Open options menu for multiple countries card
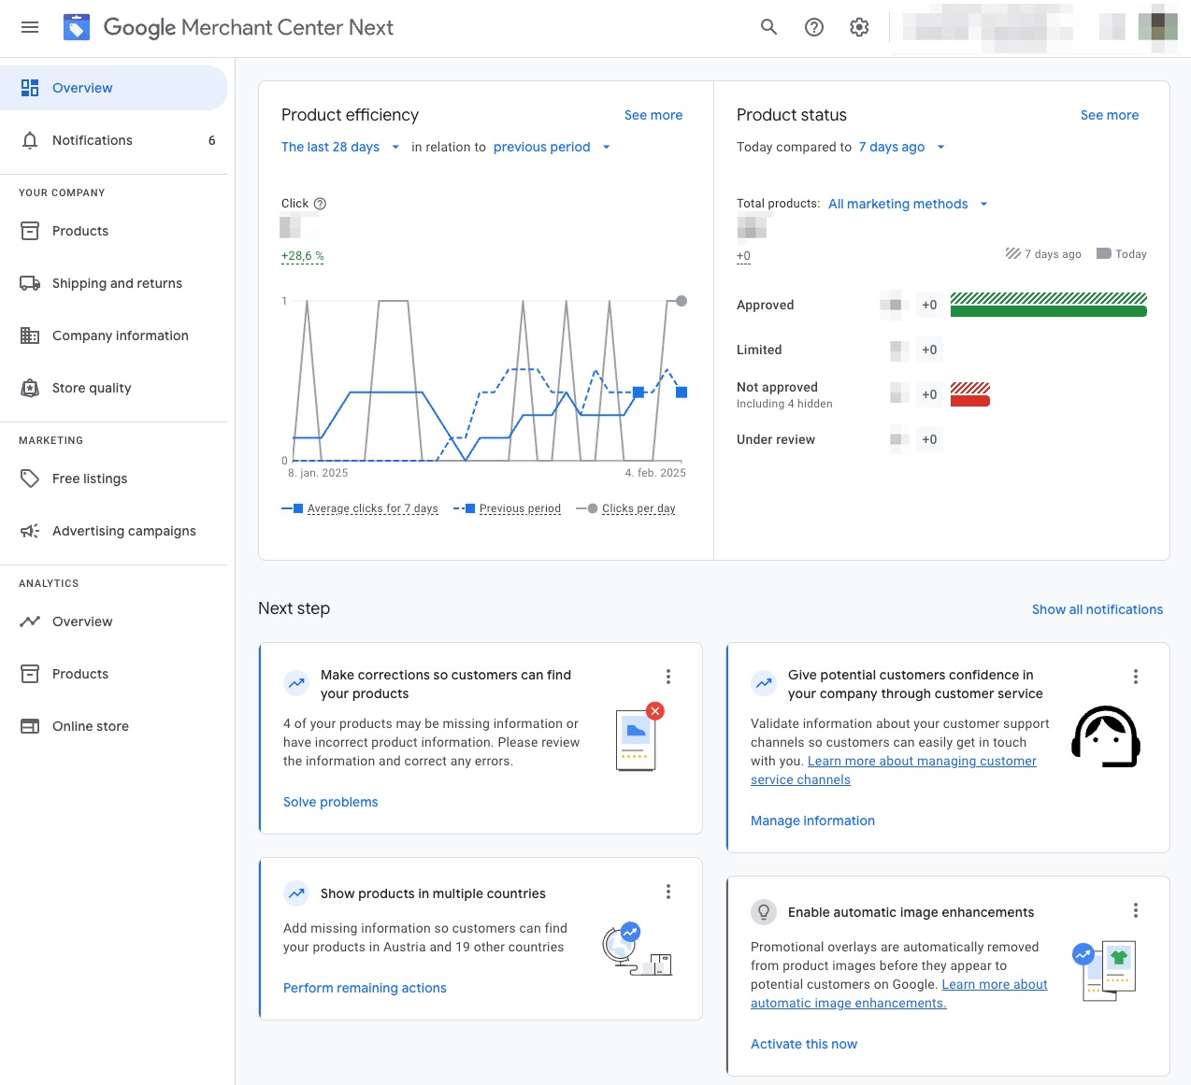The image size is (1191, 1085). (668, 892)
